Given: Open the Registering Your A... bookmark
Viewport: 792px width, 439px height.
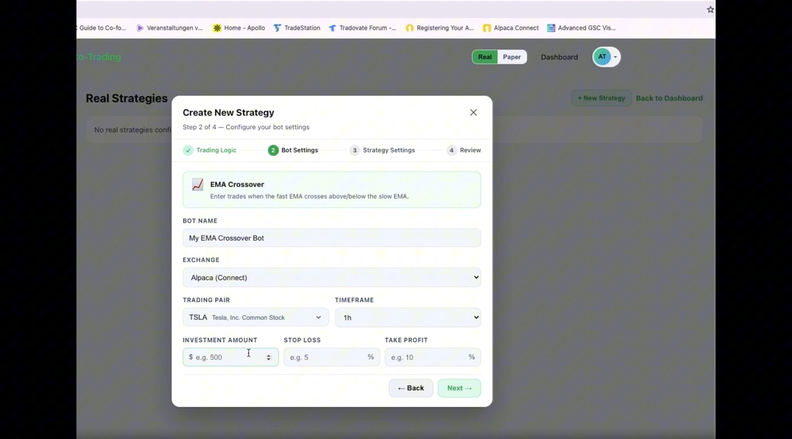Looking at the screenshot, I should [439, 28].
